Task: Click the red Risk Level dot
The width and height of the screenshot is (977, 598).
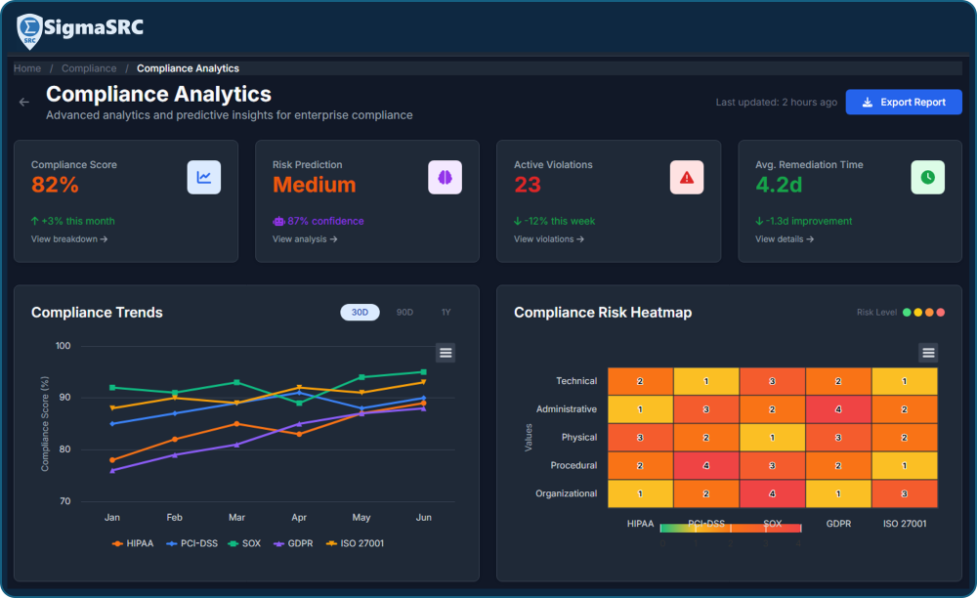Action: coord(940,312)
